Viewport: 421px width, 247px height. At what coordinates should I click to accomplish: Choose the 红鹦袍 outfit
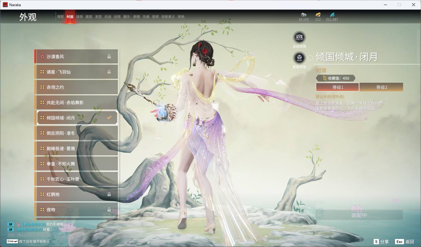[76, 194]
